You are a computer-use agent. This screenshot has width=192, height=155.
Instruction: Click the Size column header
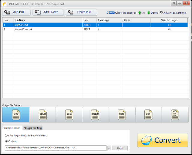point(89,20)
